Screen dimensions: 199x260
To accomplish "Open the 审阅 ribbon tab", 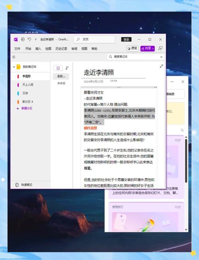I will tap(74, 49).
